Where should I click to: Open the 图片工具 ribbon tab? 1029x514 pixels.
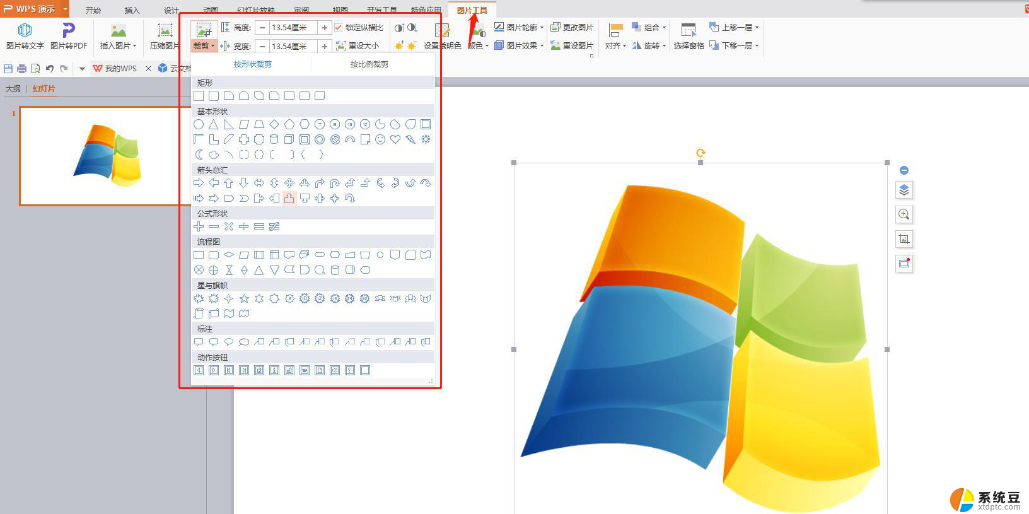click(472, 10)
